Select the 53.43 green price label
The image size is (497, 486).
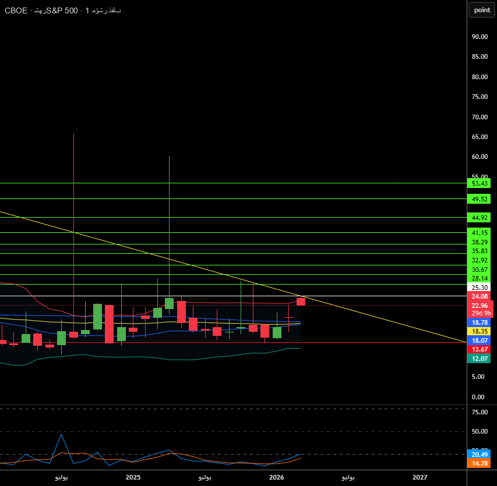(480, 183)
